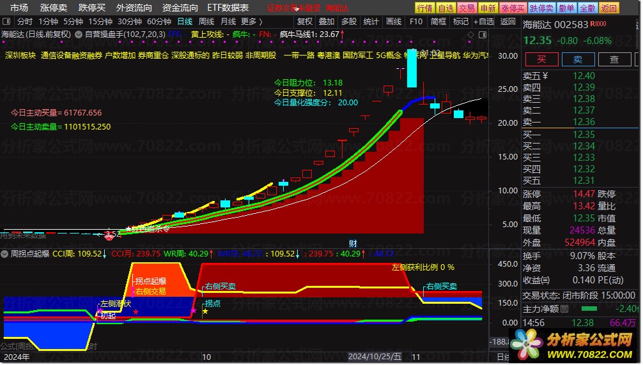The image size is (643, 365).
Task: Open the 外资流向 menu
Action: 134,8
